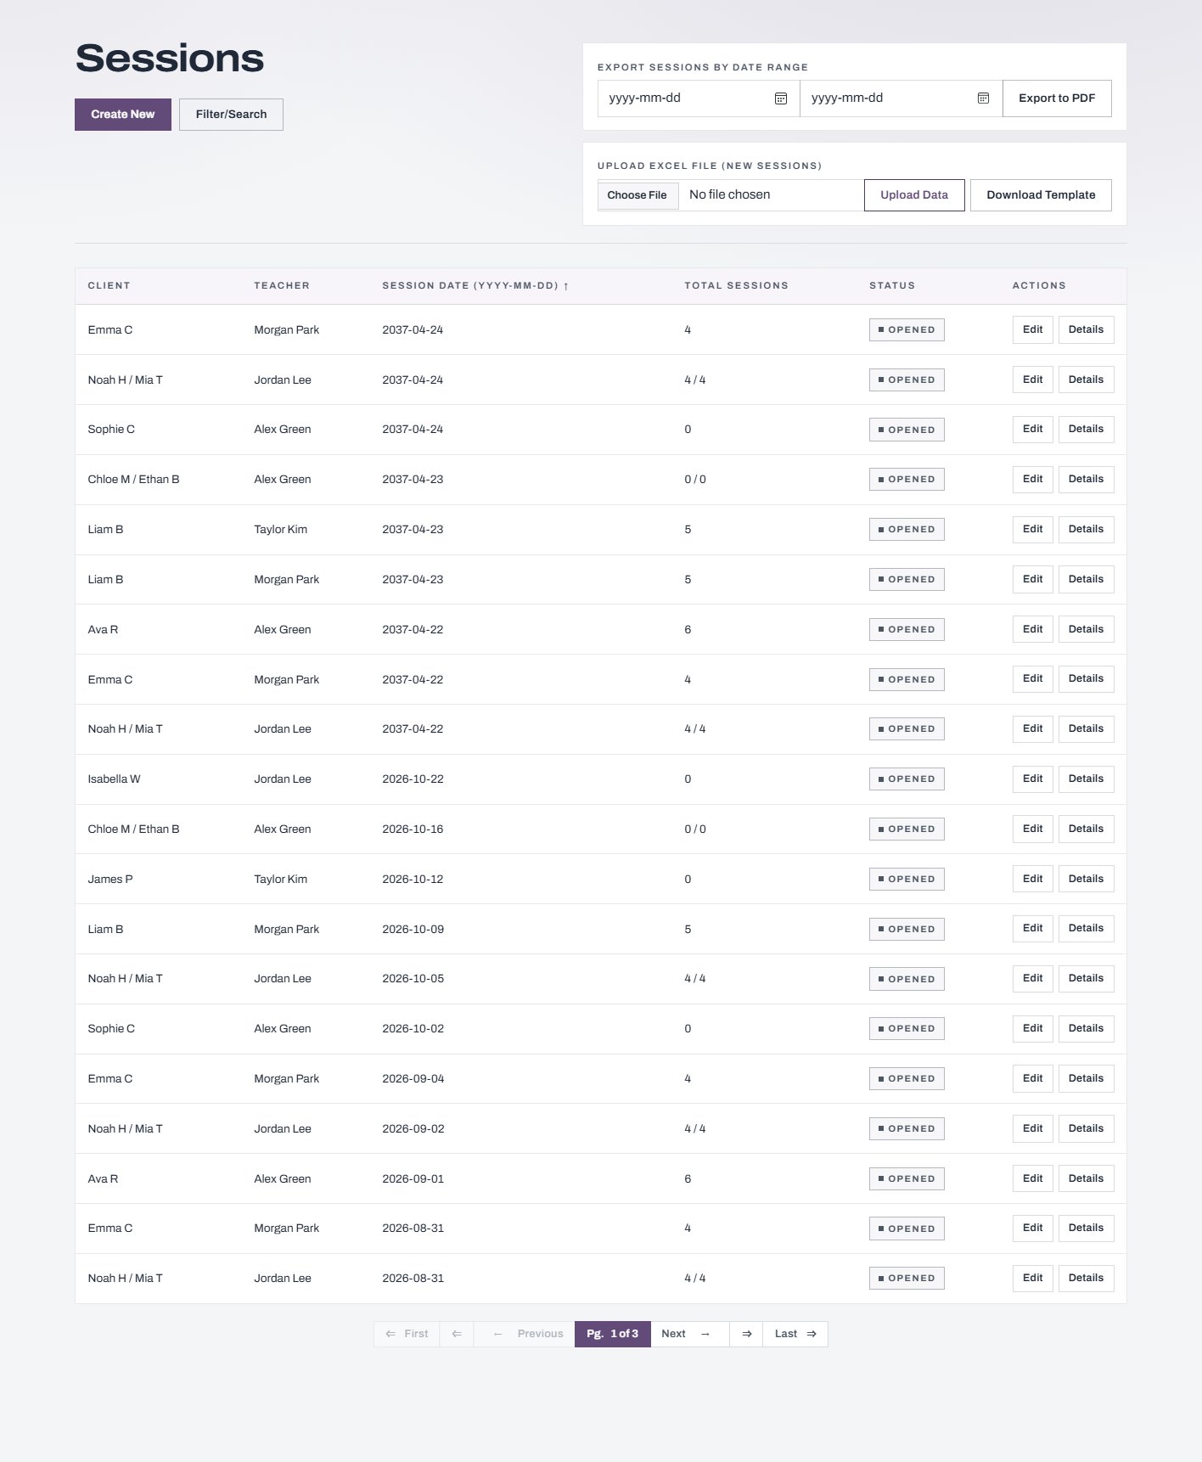The height and width of the screenshot is (1462, 1202).
Task: Click date cell 2026-10-16
Action: tap(413, 829)
